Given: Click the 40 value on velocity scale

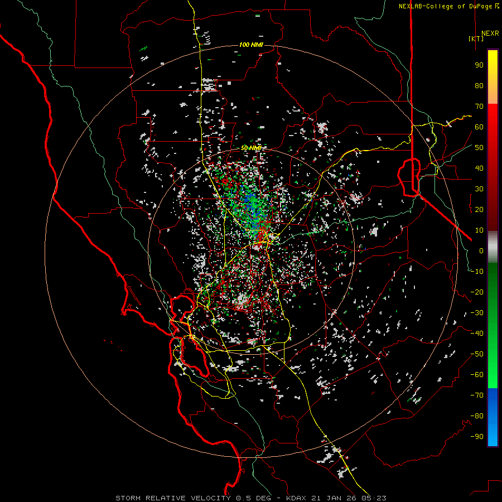Looking at the screenshot, I should click(479, 168).
